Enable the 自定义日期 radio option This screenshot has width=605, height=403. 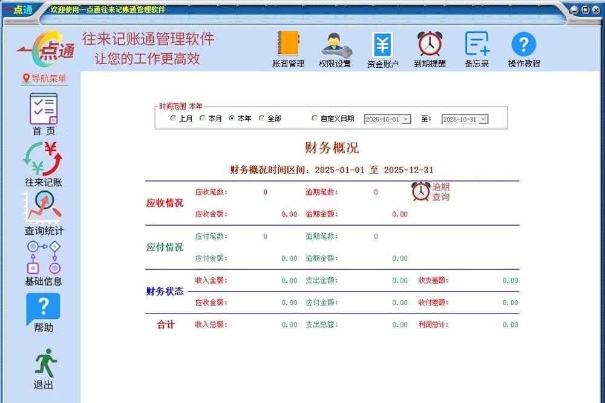click(x=315, y=119)
